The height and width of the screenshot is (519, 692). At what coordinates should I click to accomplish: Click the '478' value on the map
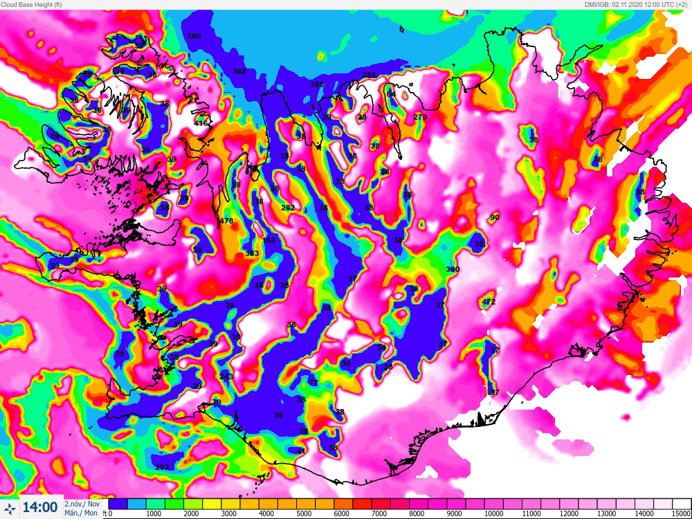click(226, 221)
